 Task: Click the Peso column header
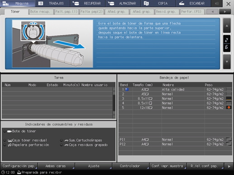[x=209, y=85]
